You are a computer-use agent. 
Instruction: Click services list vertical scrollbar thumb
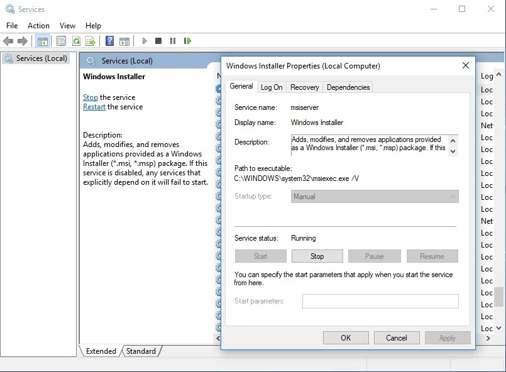click(x=499, y=297)
